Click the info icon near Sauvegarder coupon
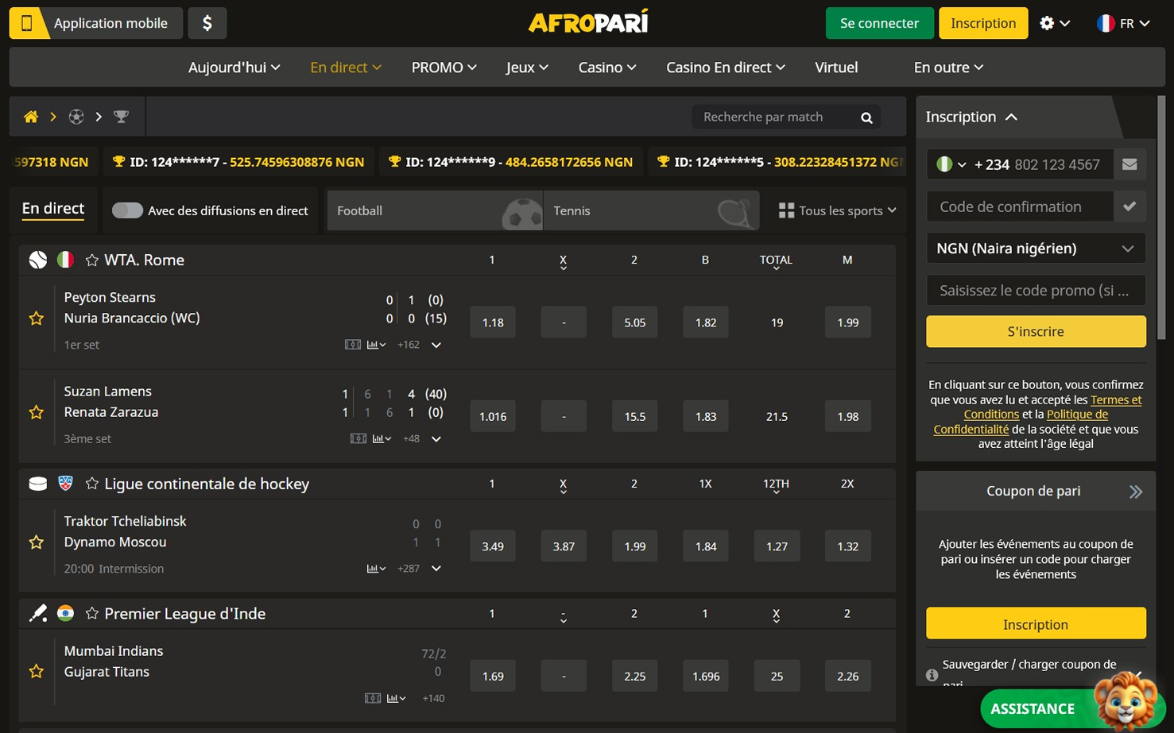The image size is (1174, 733). pos(932,675)
